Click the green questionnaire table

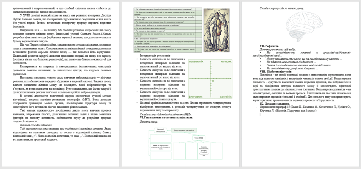[167, 30]
